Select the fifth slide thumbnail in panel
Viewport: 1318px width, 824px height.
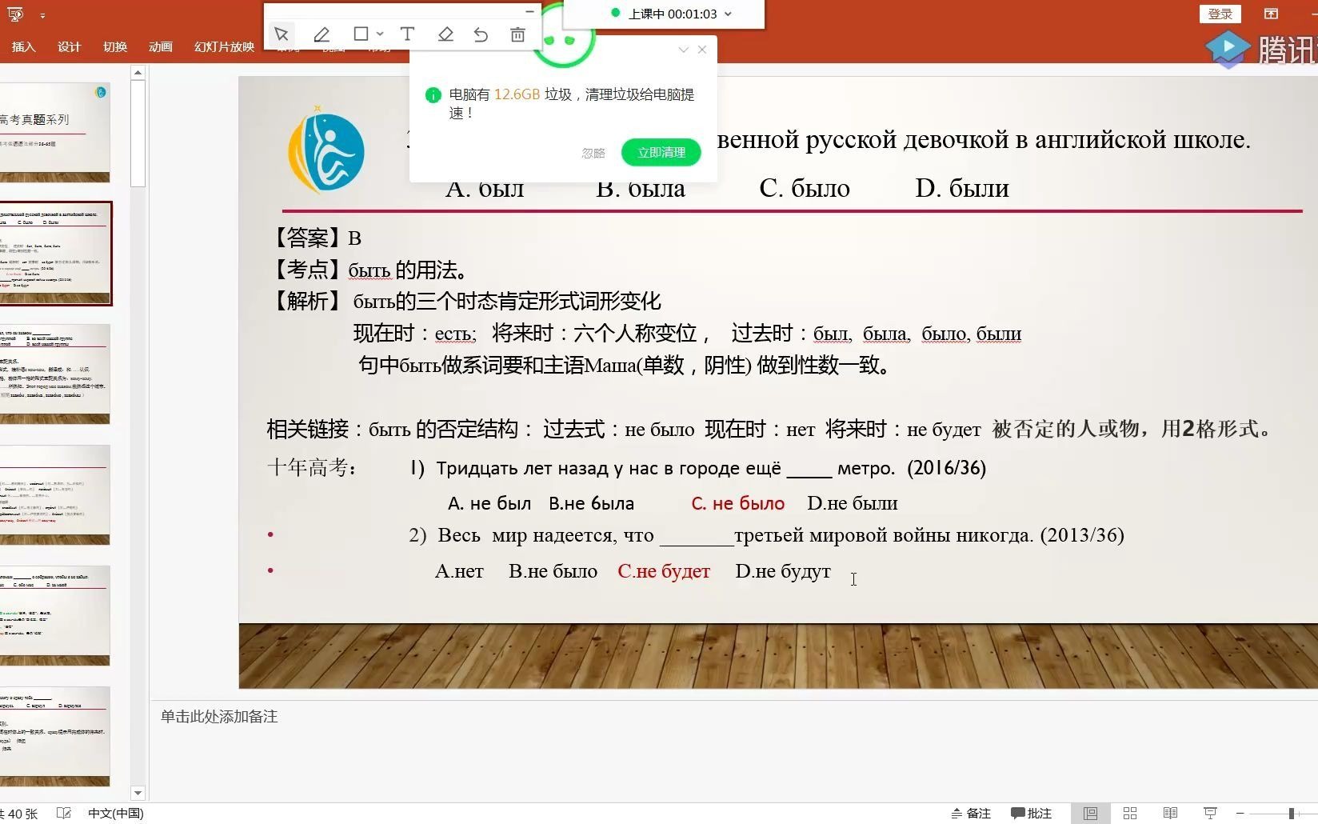pyautogui.click(x=55, y=615)
